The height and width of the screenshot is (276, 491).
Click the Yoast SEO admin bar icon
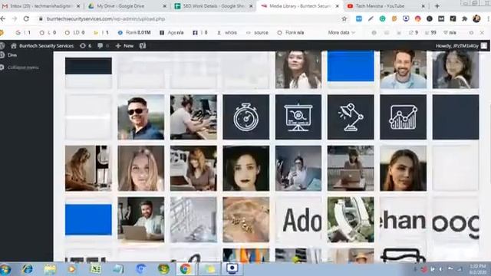[143, 46]
